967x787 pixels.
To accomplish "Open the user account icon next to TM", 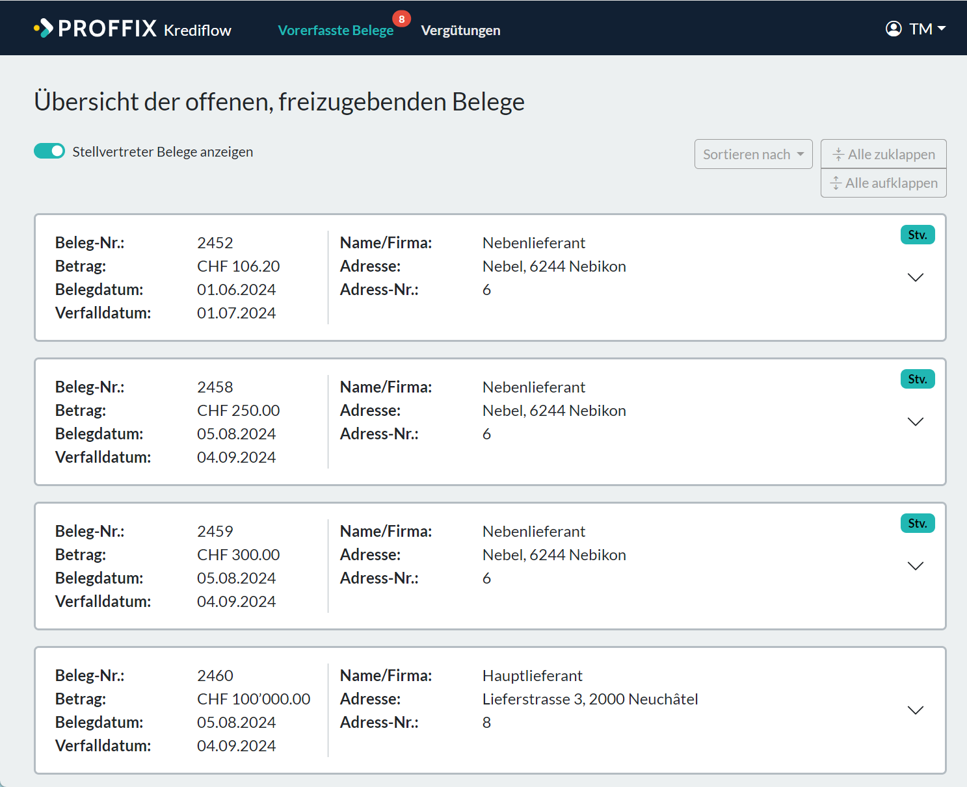I will click(894, 29).
